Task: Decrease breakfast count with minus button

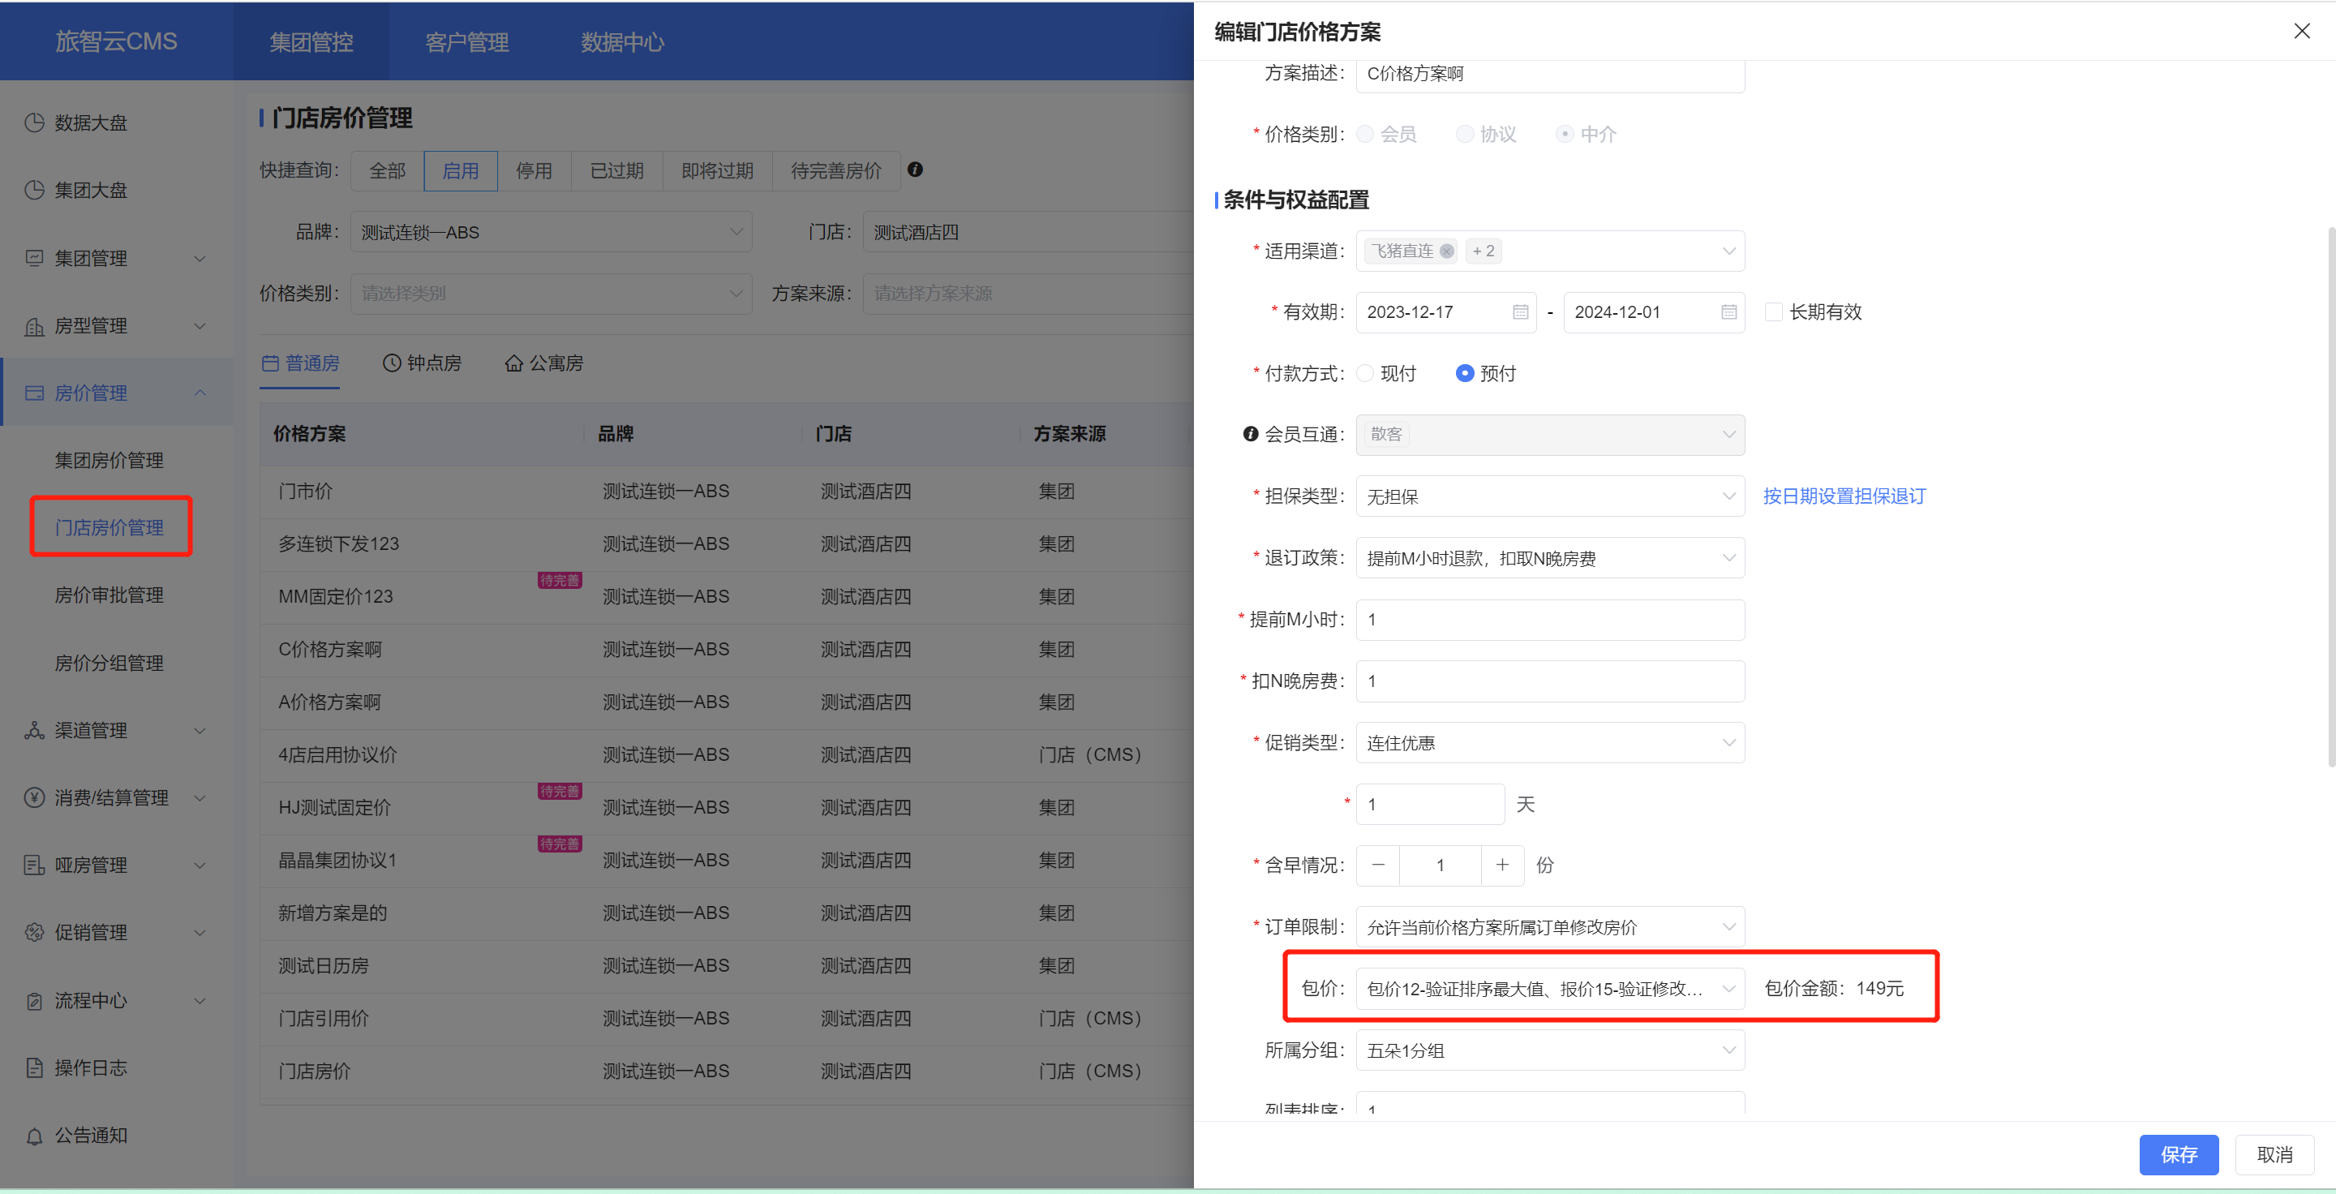Action: [x=1378, y=865]
